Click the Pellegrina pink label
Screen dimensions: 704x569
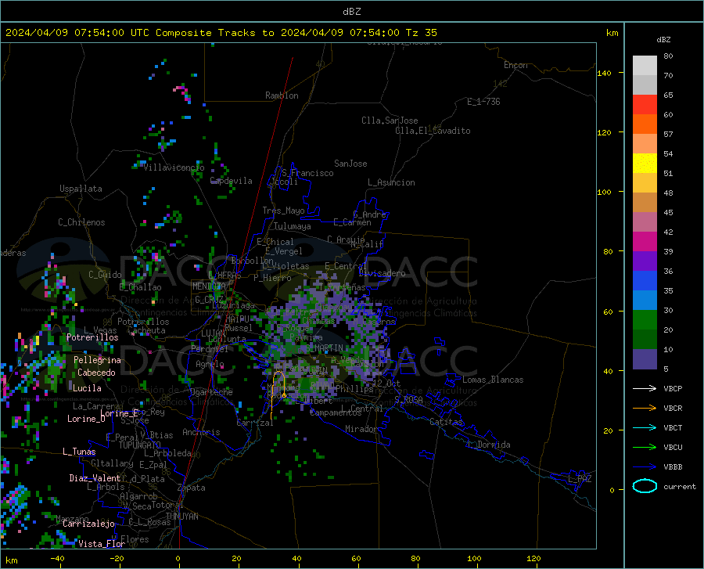click(98, 360)
